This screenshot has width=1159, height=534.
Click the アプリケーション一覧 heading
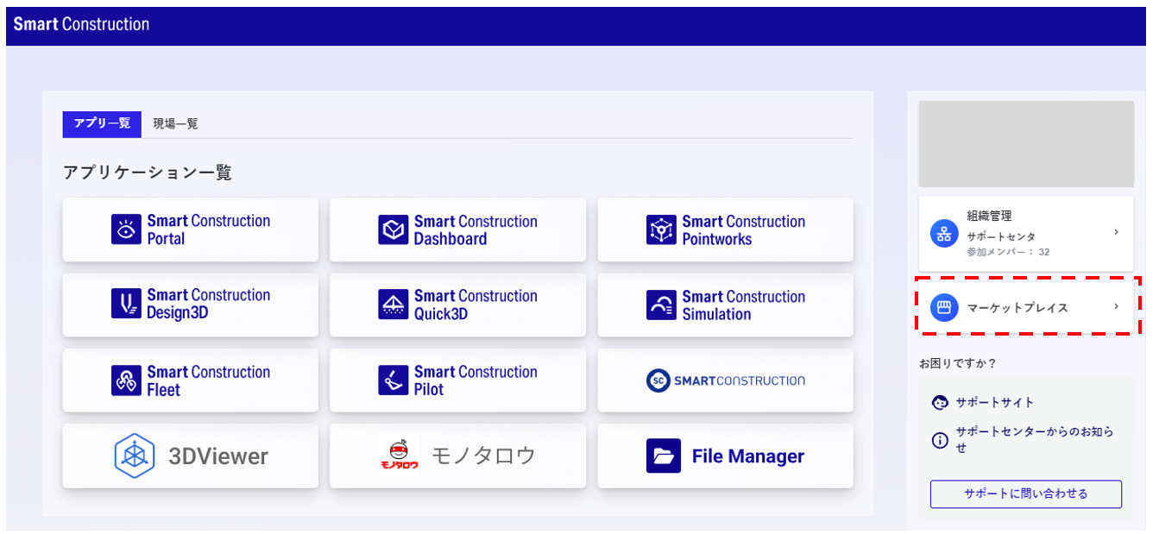click(x=148, y=173)
